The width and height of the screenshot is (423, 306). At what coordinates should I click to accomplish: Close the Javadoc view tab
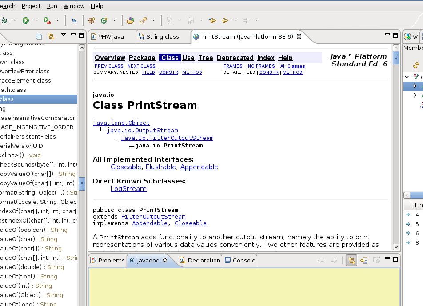click(165, 260)
